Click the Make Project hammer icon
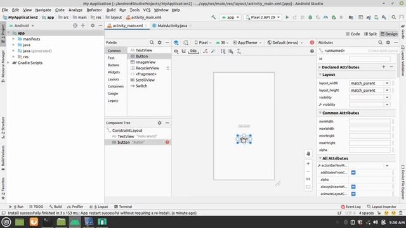This screenshot has height=228, width=406. (213, 17)
